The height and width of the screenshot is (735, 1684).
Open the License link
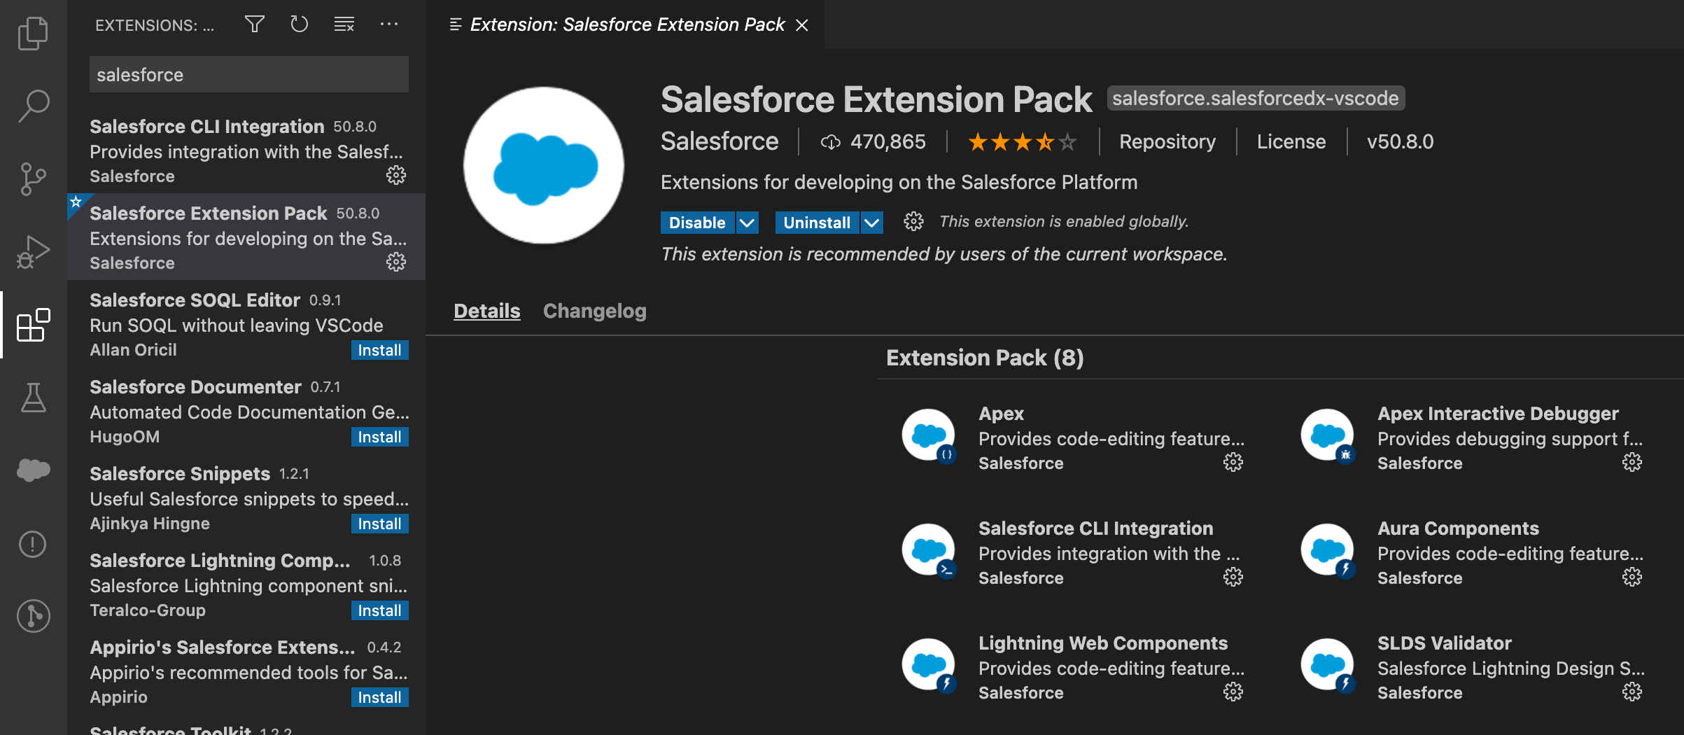pyautogui.click(x=1291, y=142)
